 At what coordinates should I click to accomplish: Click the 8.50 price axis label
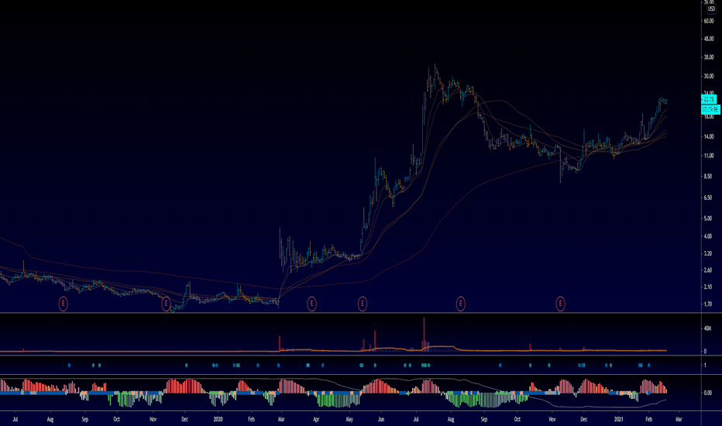click(x=708, y=177)
